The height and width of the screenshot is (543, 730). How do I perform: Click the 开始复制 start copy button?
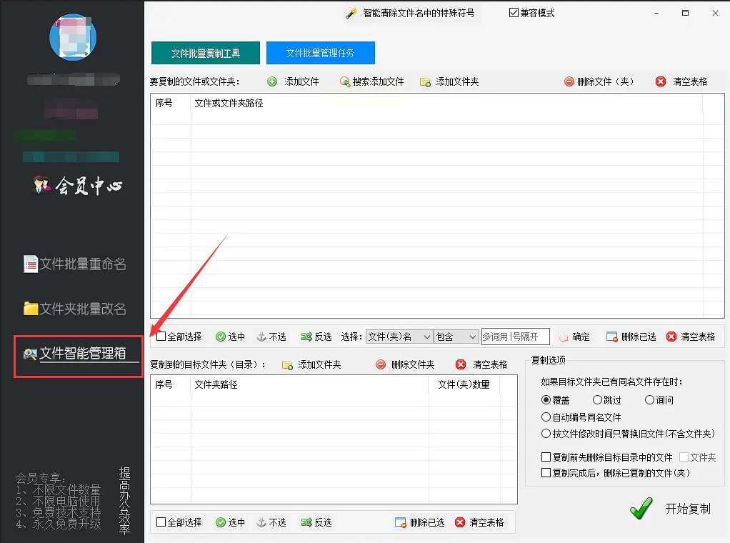671,509
